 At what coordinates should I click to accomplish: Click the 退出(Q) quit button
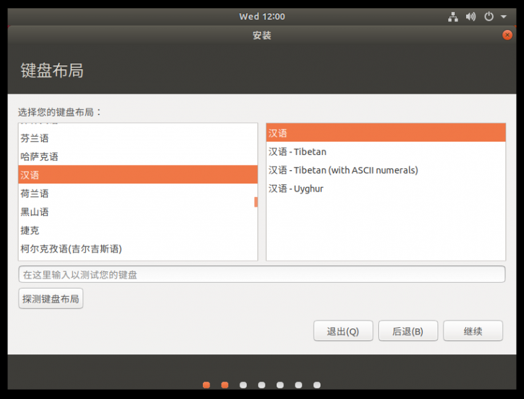[x=342, y=331]
